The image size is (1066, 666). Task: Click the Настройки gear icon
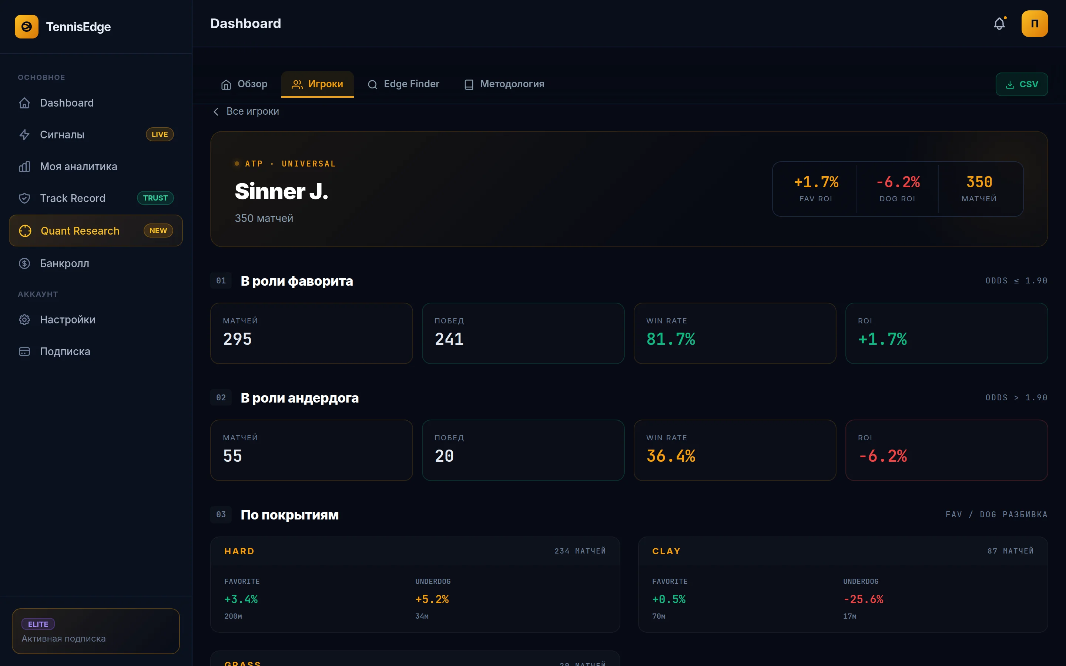[25, 320]
